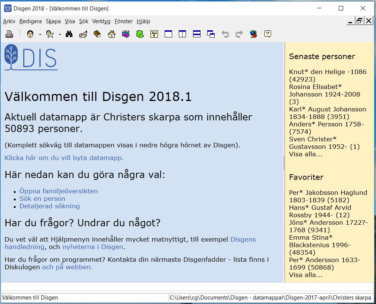This screenshot has width=376, height=304.
Task: Open nyheterna i Disgen link
Action: click(93, 247)
